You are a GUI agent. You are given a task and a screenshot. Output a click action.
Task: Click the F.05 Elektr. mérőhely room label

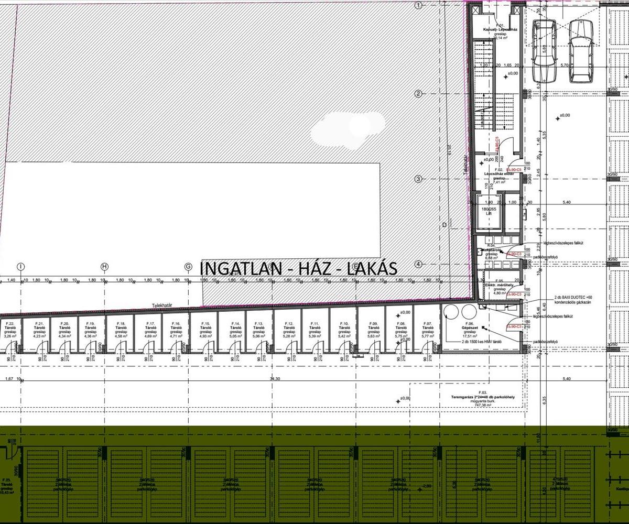pyautogui.click(x=494, y=287)
